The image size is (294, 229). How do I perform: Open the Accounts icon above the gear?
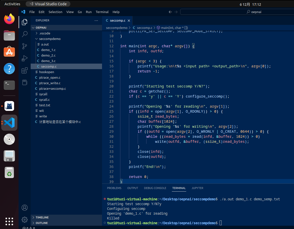pyautogui.click(x=24, y=208)
